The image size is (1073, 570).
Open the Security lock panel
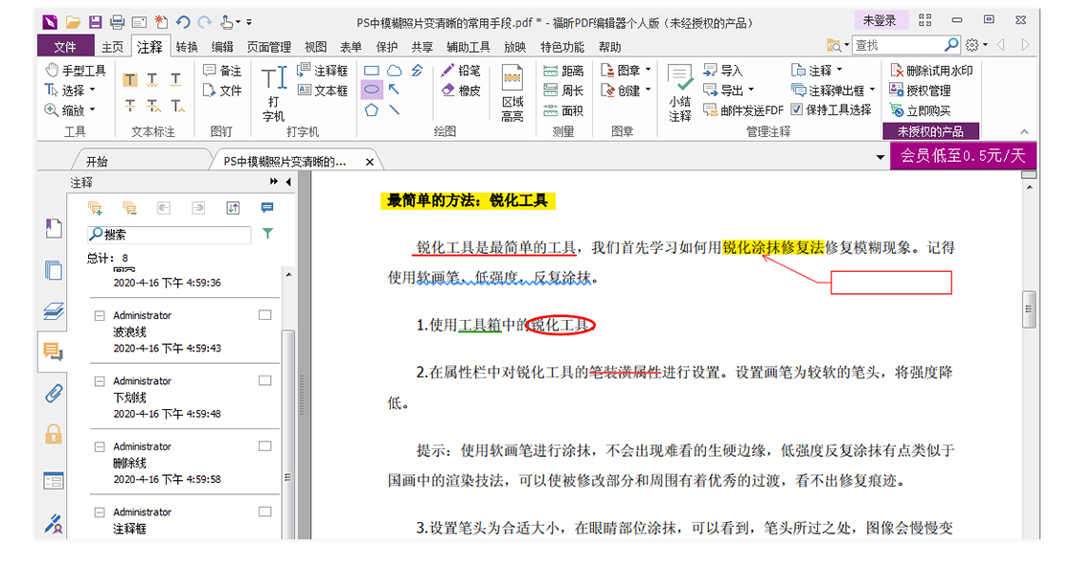[54, 435]
